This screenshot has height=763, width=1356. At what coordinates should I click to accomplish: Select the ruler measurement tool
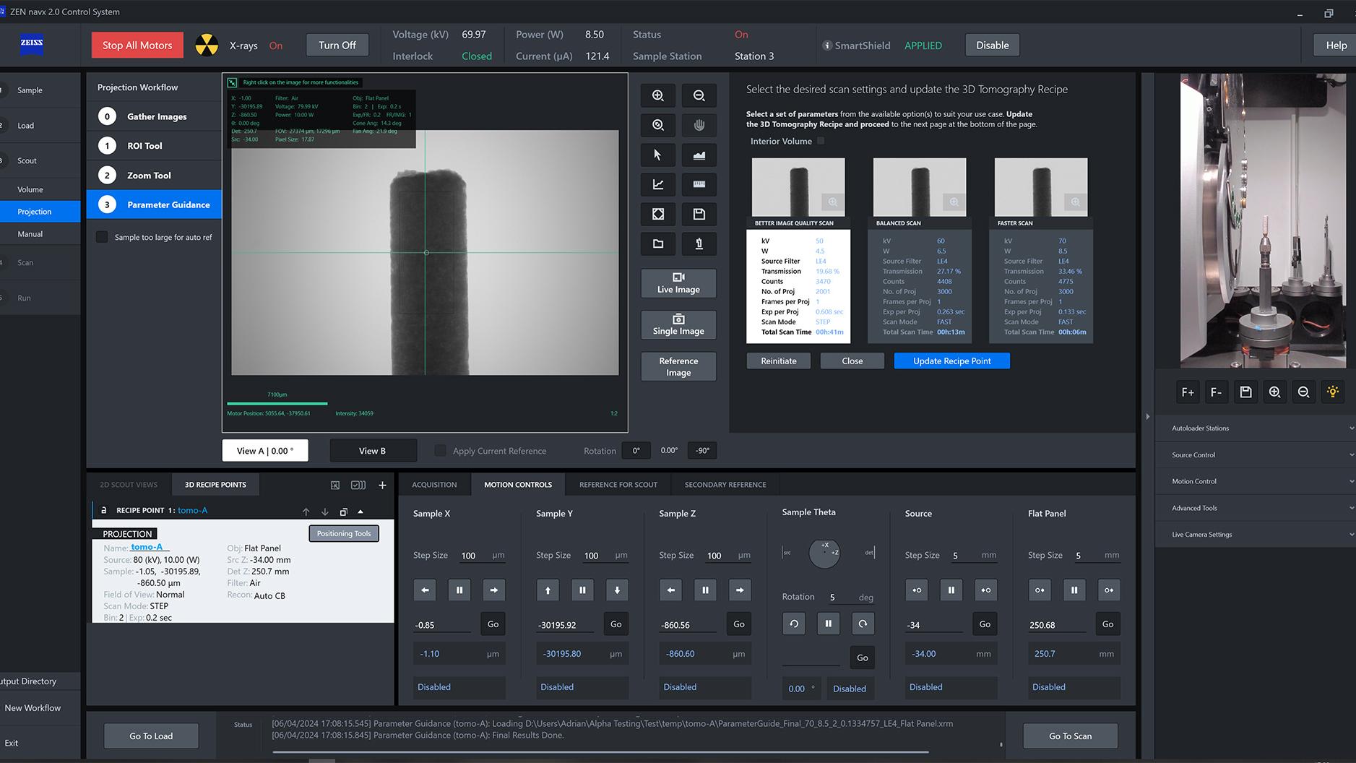[x=699, y=184]
